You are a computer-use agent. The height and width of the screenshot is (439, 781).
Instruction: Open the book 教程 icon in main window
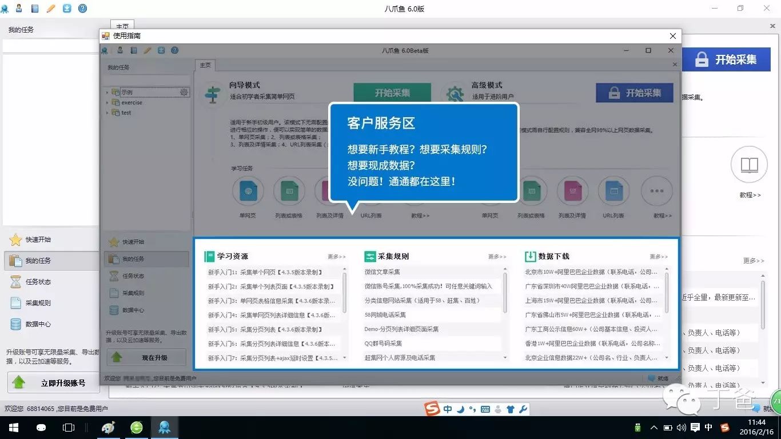click(x=749, y=165)
